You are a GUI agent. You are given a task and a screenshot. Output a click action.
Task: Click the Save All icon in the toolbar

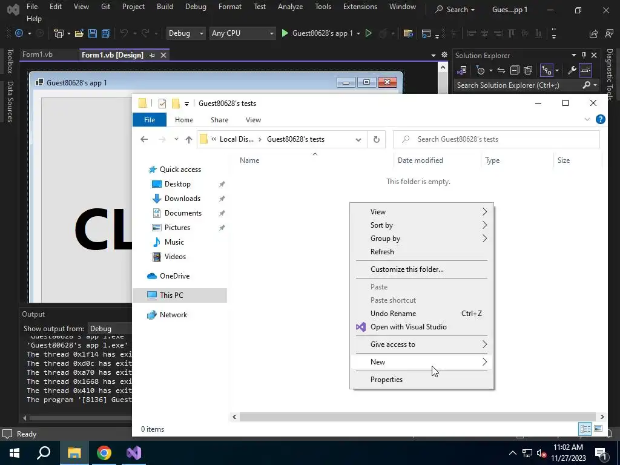[x=105, y=33]
